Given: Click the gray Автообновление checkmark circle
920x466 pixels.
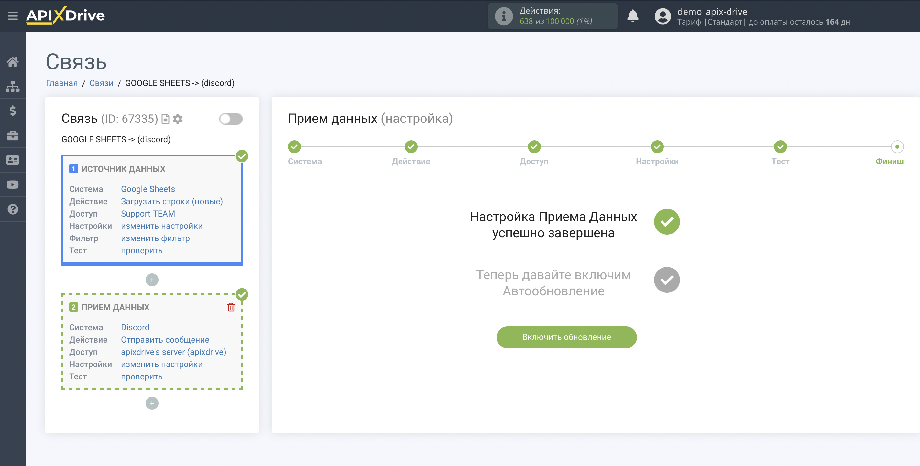Looking at the screenshot, I should pyautogui.click(x=666, y=280).
